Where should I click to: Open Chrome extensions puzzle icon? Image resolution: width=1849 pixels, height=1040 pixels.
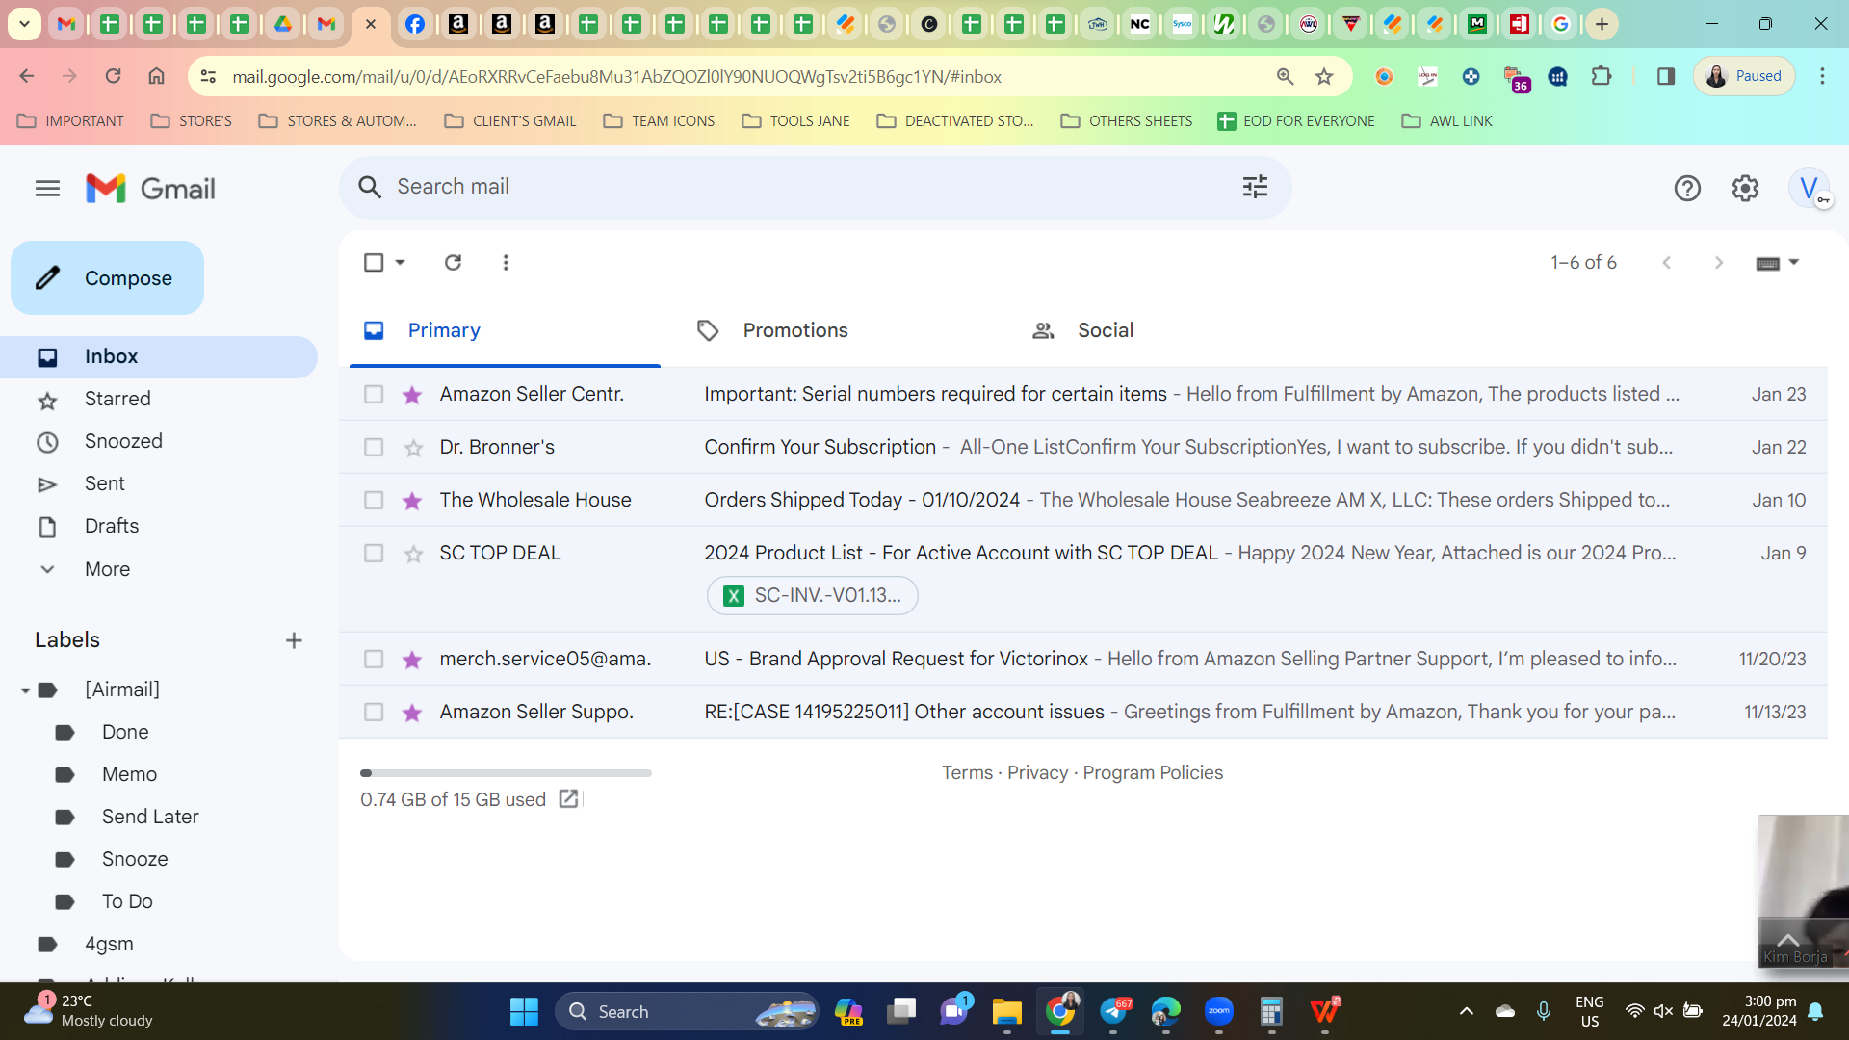coord(1602,76)
